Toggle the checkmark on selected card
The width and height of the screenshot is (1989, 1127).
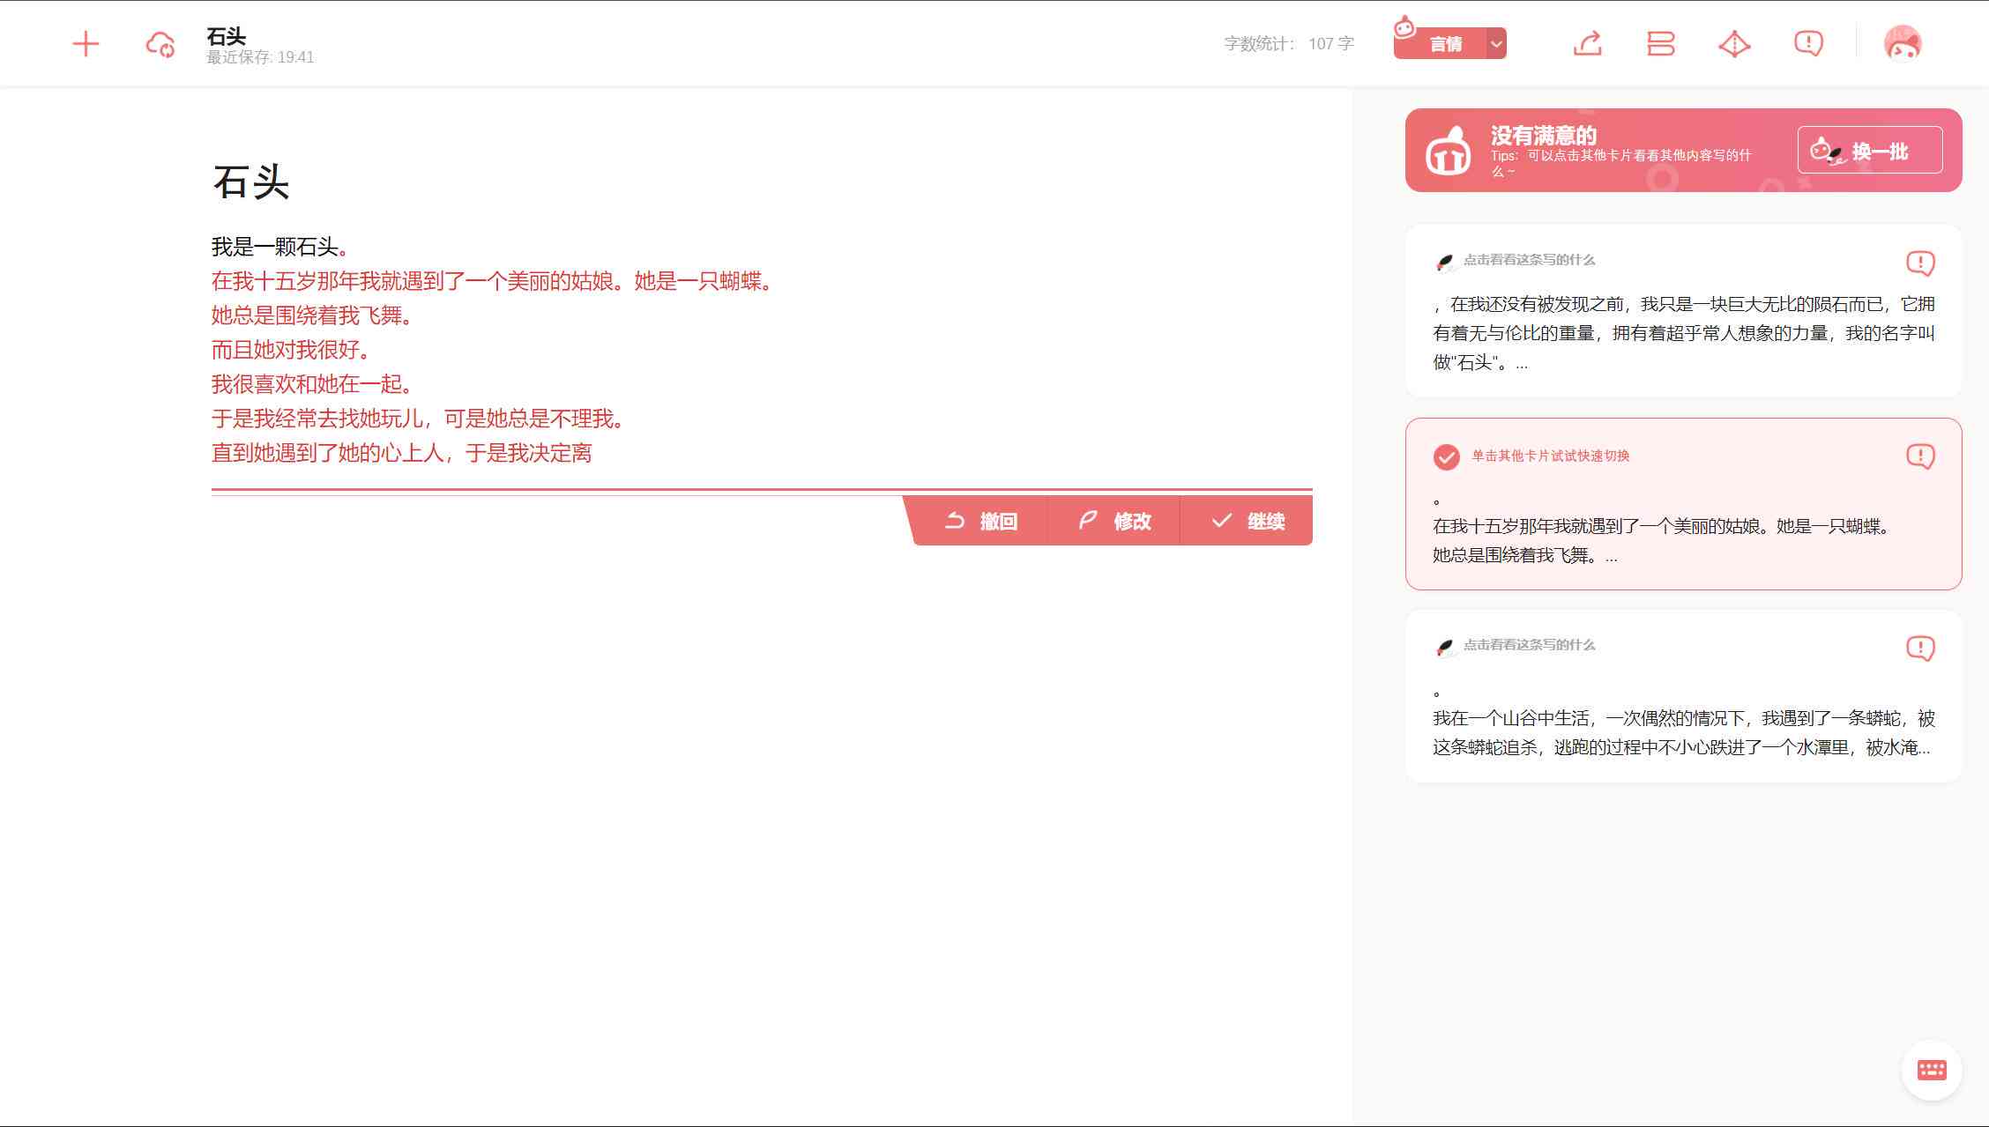[1446, 456]
